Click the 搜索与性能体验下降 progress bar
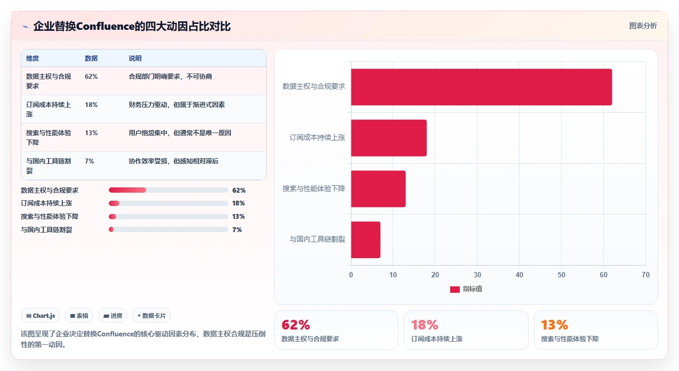Screen dimensions: 679x371 click(169, 217)
